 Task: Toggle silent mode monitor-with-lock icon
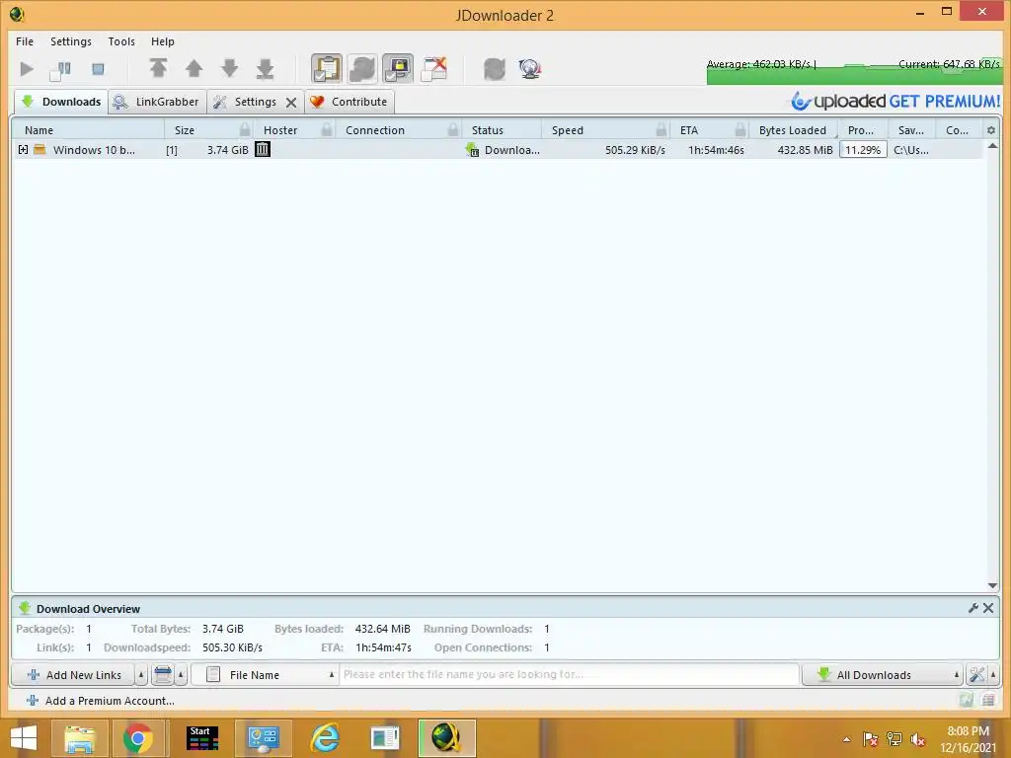(398, 69)
